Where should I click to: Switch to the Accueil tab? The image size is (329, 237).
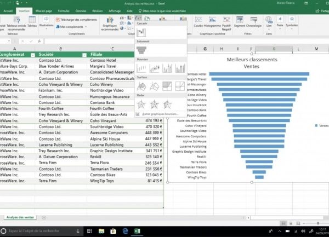click(8, 11)
